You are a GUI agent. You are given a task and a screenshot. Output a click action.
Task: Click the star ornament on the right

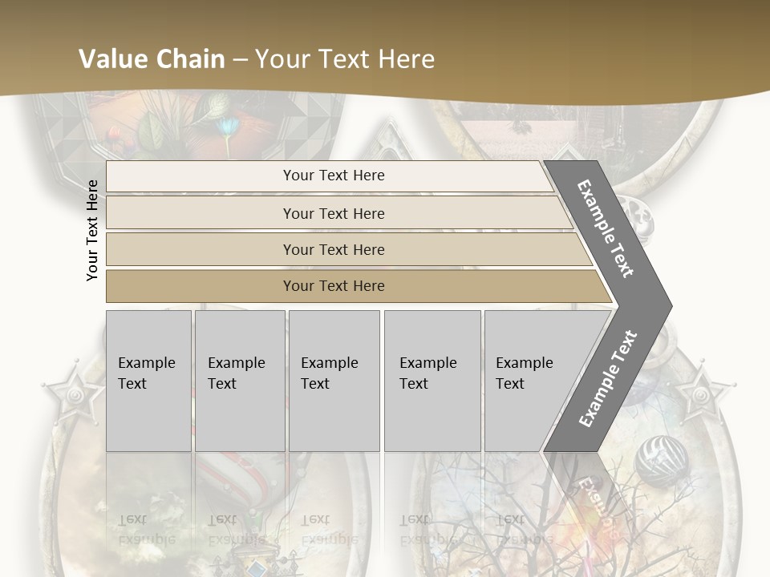click(700, 392)
